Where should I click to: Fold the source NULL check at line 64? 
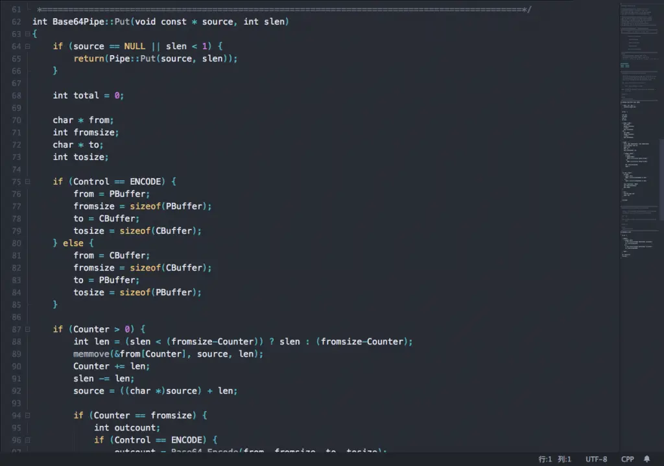click(27, 46)
